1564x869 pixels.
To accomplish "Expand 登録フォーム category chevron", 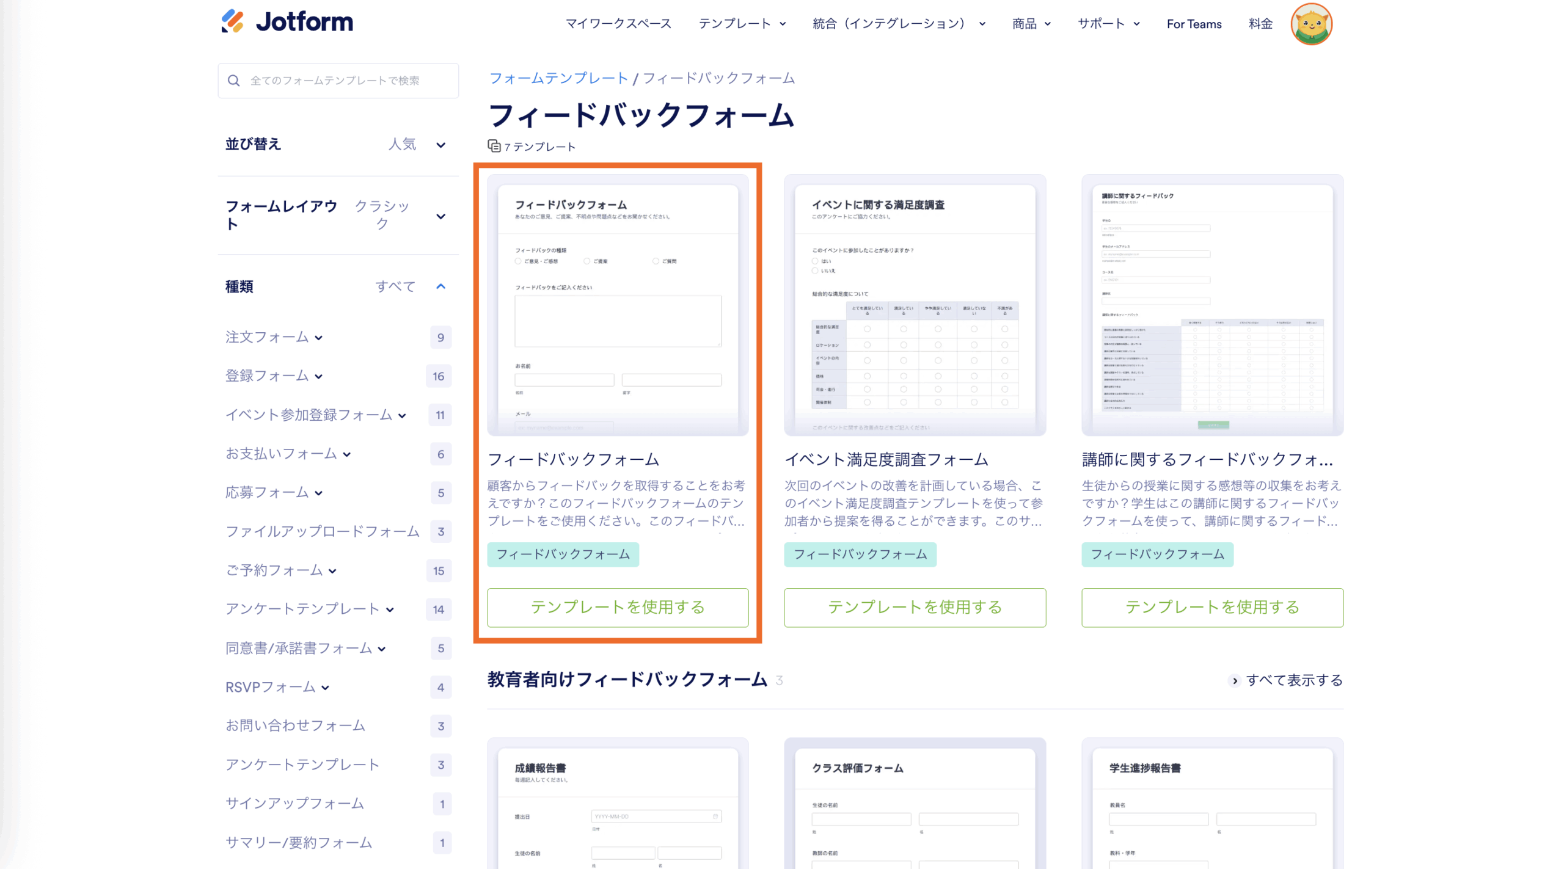I will (319, 377).
